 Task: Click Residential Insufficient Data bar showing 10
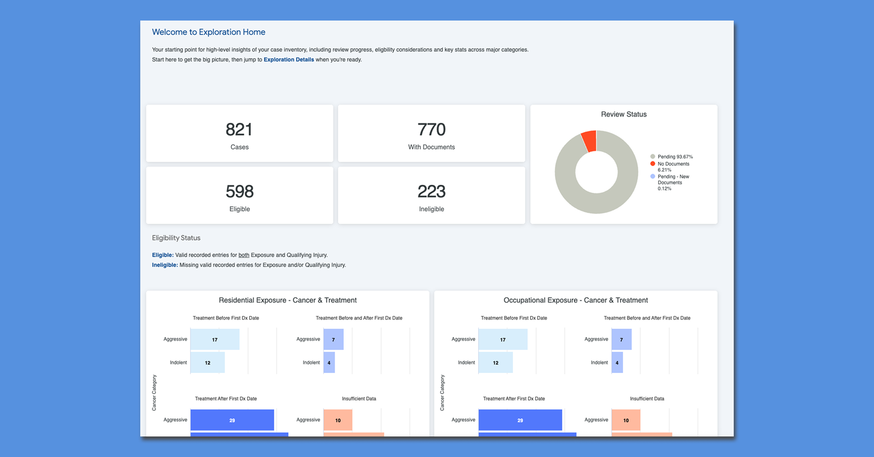(x=338, y=420)
